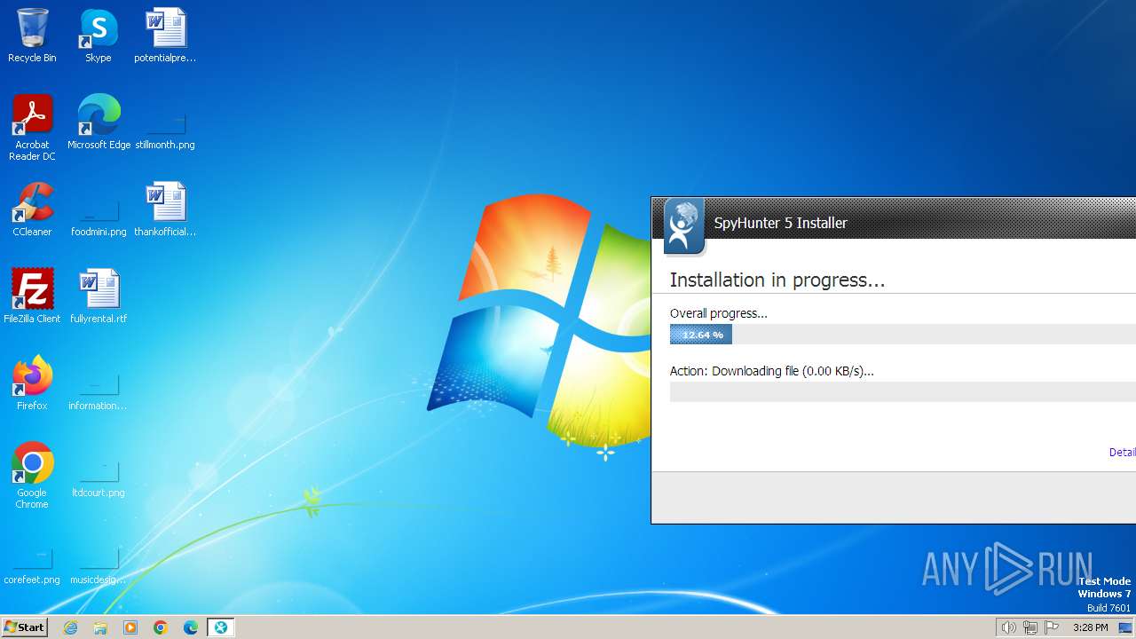1136x639 pixels.
Task: Open the Recycle Bin desktop icon
Action: click(32, 36)
